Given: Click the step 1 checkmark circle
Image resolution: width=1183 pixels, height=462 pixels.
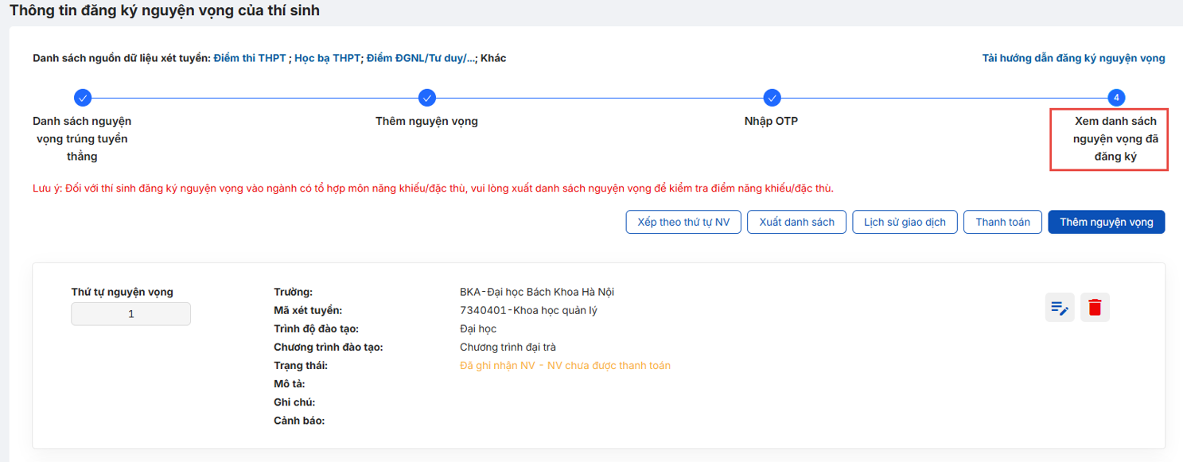Looking at the screenshot, I should click(82, 98).
